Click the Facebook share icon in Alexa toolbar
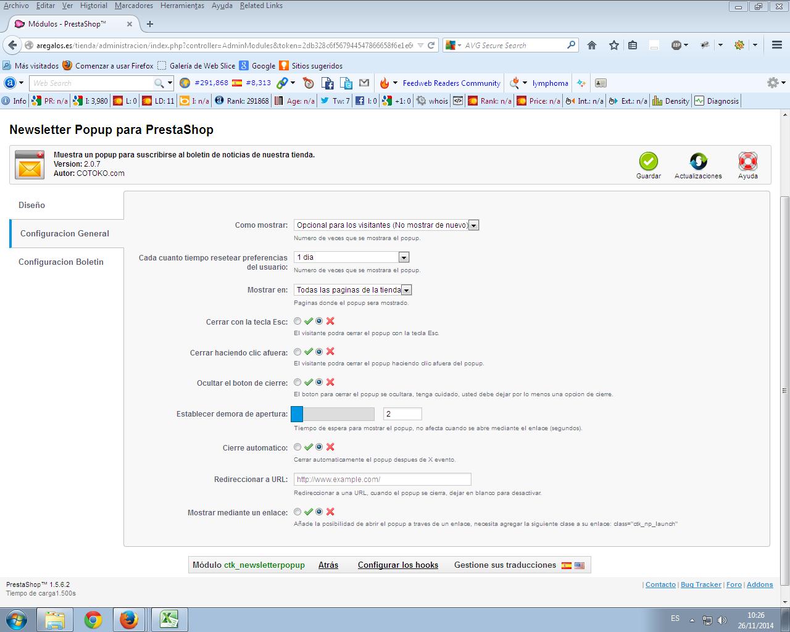Image resolution: width=790 pixels, height=632 pixels. [328, 83]
